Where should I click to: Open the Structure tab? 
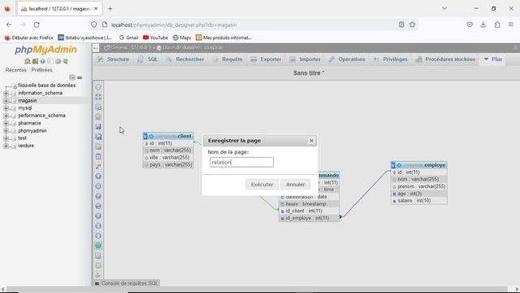(x=113, y=59)
